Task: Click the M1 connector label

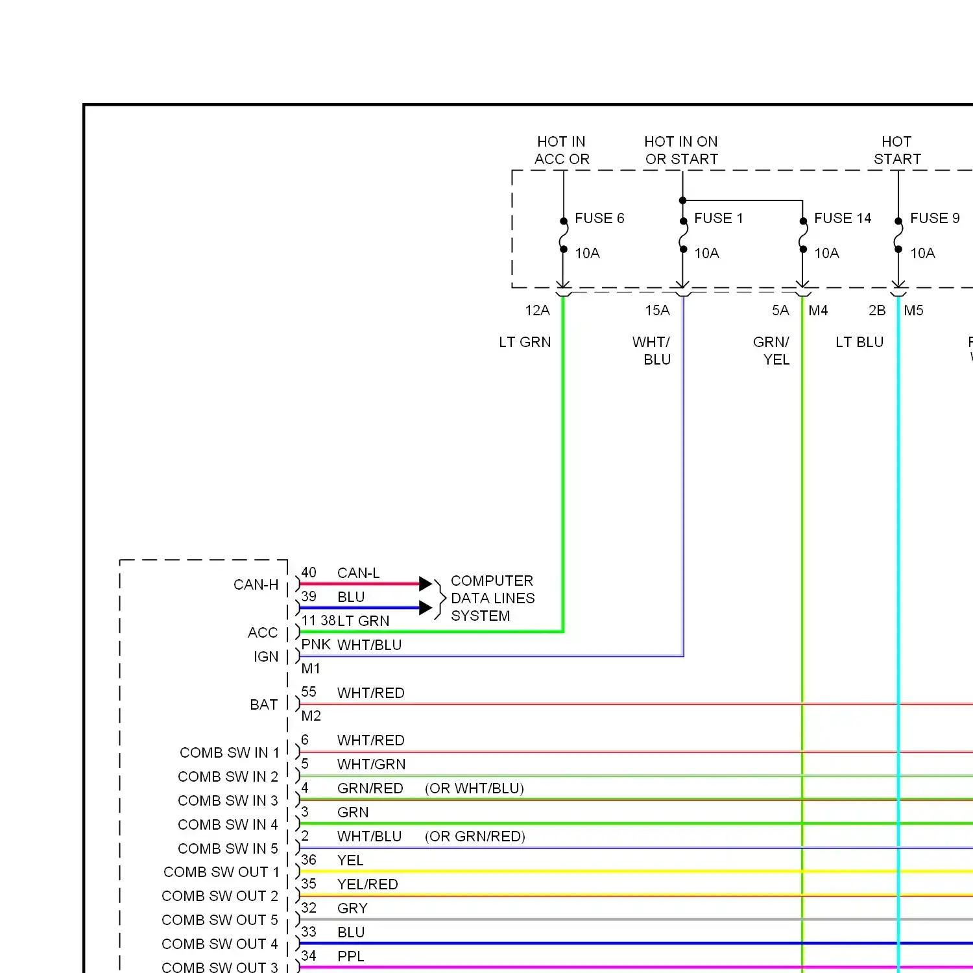Action: click(x=311, y=668)
